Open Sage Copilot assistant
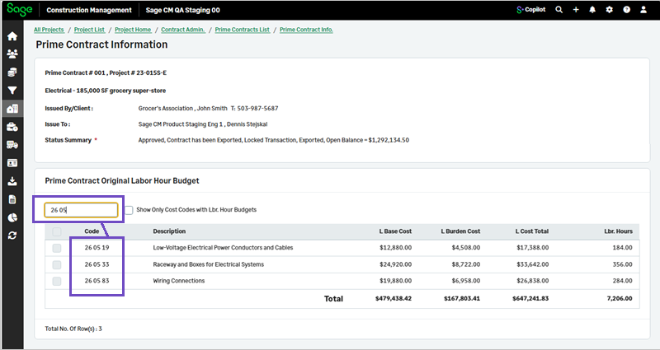Image resolution: width=660 pixels, height=350 pixels. pos(530,10)
